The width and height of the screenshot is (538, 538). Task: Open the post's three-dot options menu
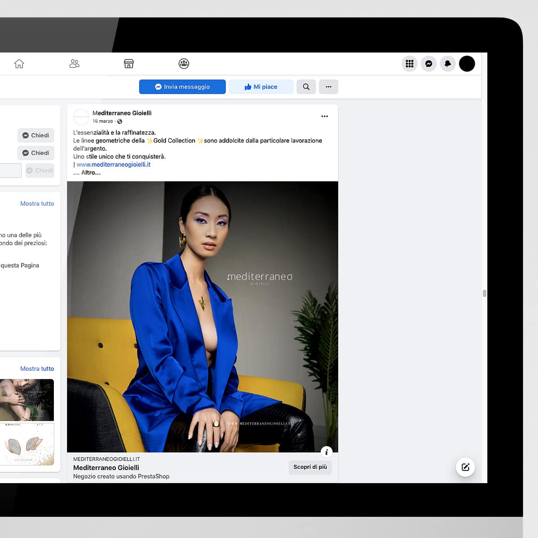tap(325, 116)
